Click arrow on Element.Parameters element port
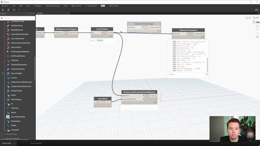This screenshot has width=260, height=146. (187, 34)
